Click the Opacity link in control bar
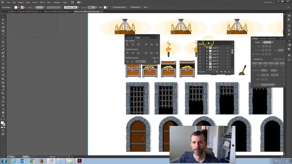Viewport: 292px width, 164px height. pyautogui.click(x=83, y=7)
